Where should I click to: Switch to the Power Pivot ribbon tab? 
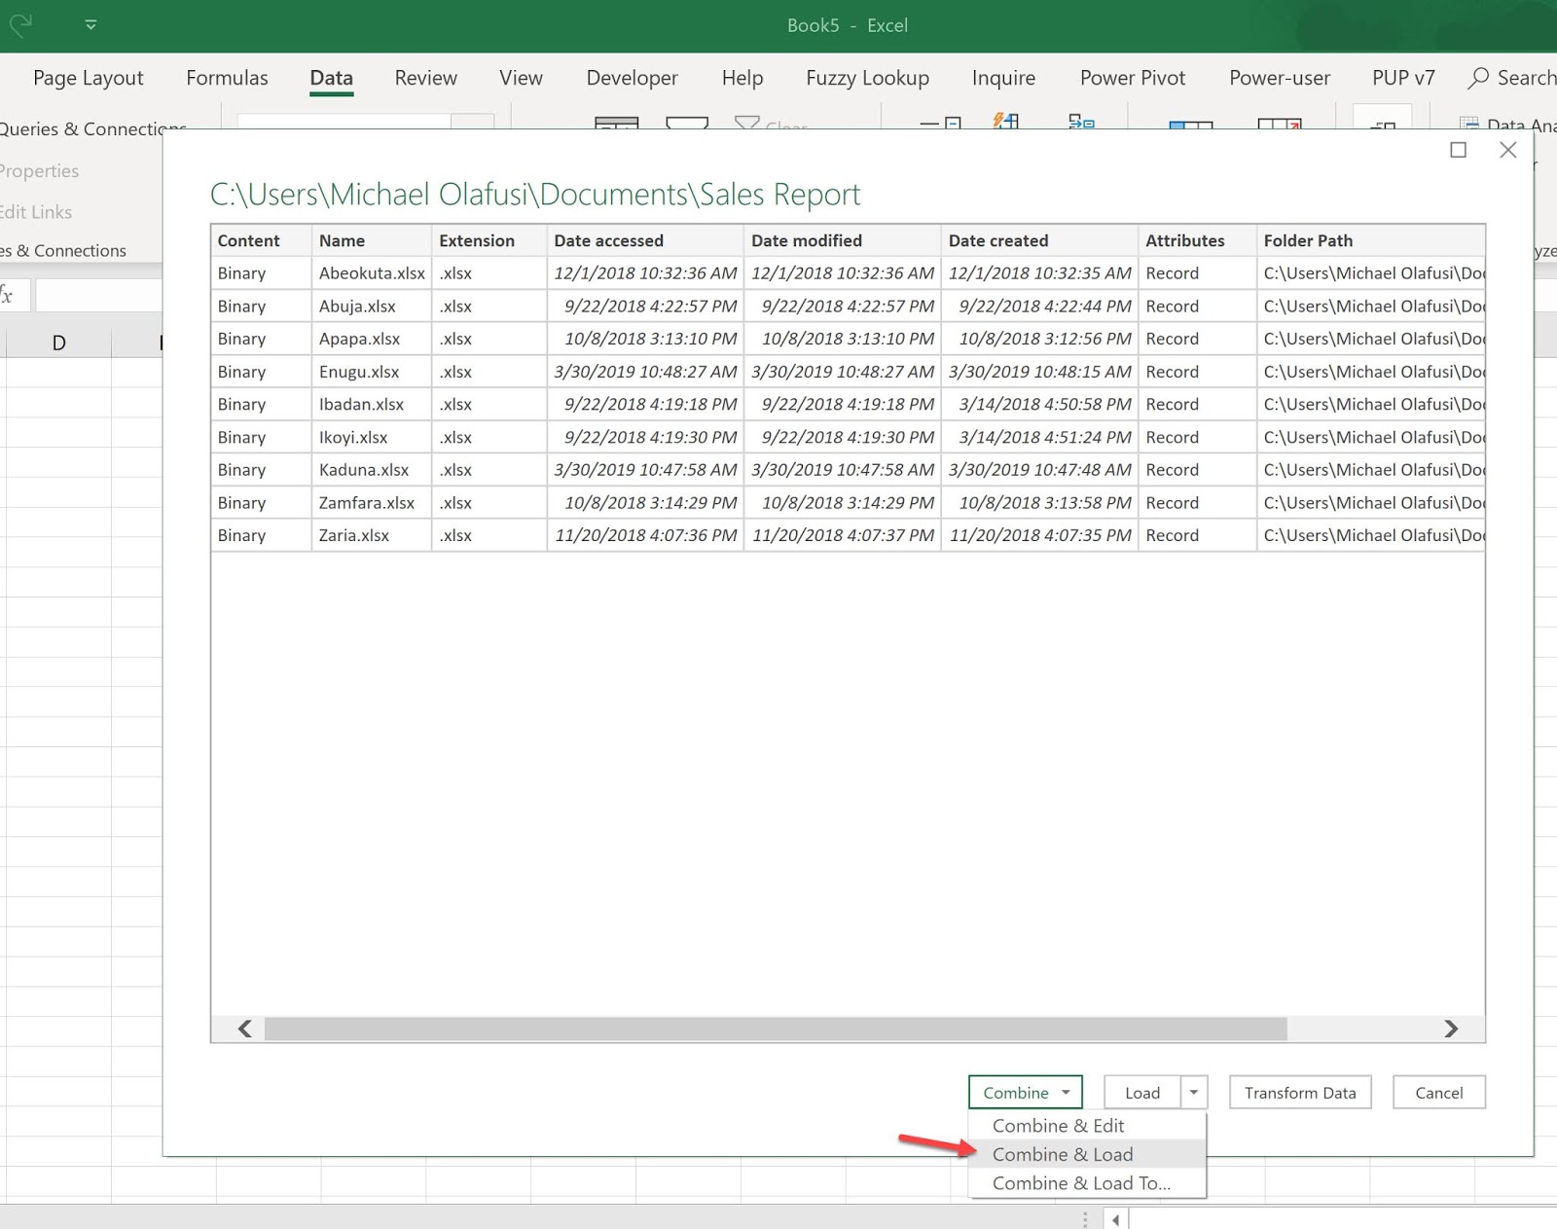pyautogui.click(x=1132, y=78)
